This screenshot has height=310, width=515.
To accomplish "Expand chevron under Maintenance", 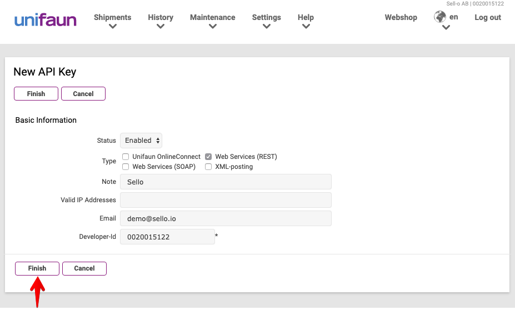I will (x=213, y=27).
